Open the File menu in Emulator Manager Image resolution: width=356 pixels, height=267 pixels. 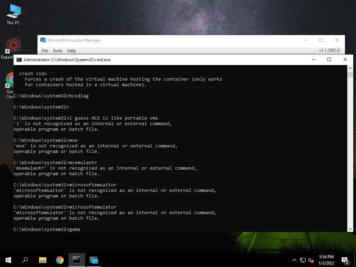[x=45, y=51]
